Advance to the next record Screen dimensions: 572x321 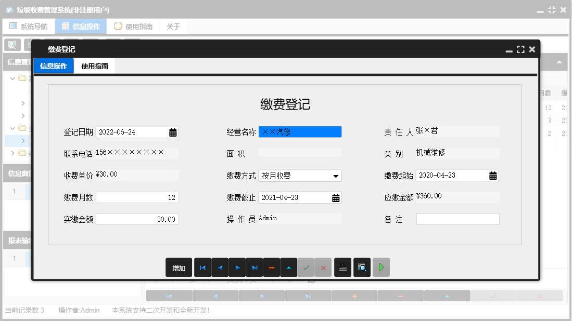[237, 267]
